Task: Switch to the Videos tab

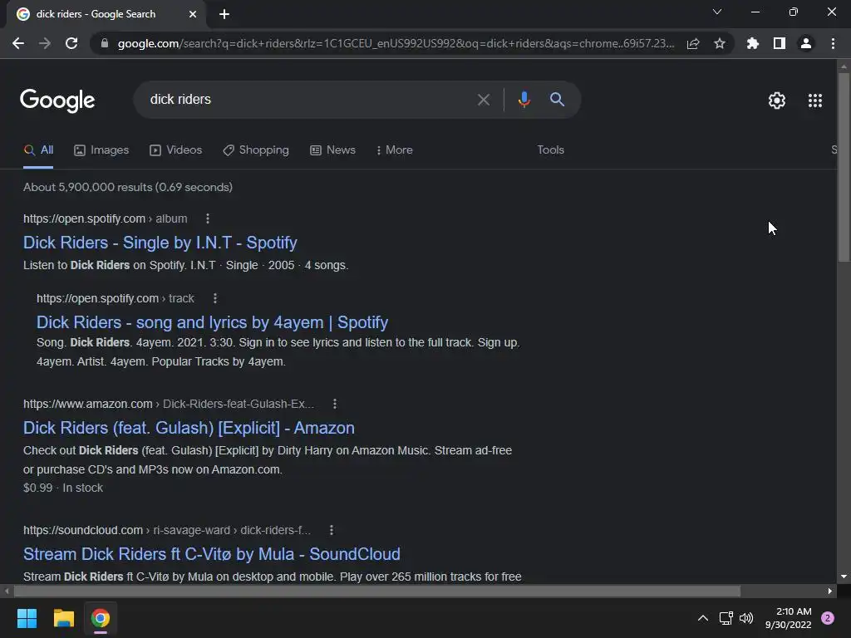Action: pyautogui.click(x=176, y=150)
